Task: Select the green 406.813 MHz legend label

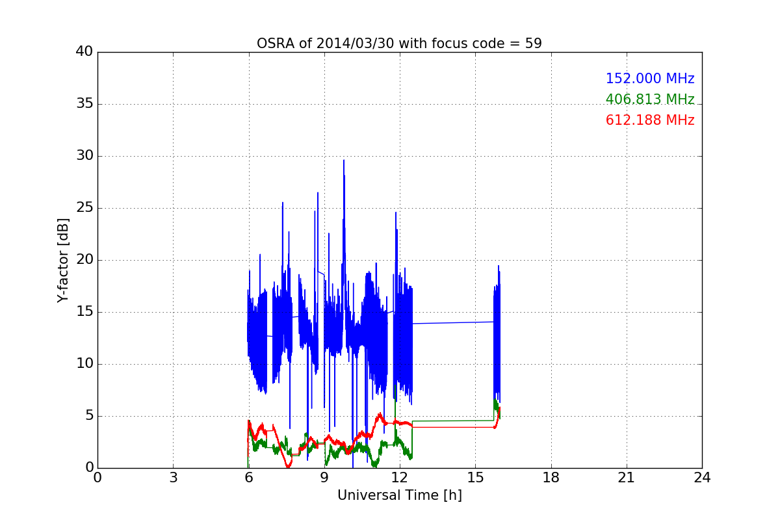Action: point(650,99)
